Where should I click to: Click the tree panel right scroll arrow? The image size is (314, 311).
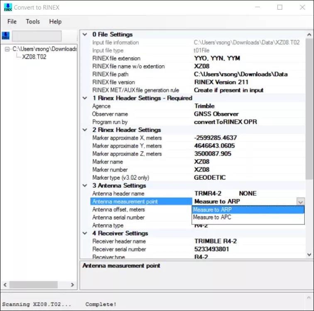pos(72,285)
